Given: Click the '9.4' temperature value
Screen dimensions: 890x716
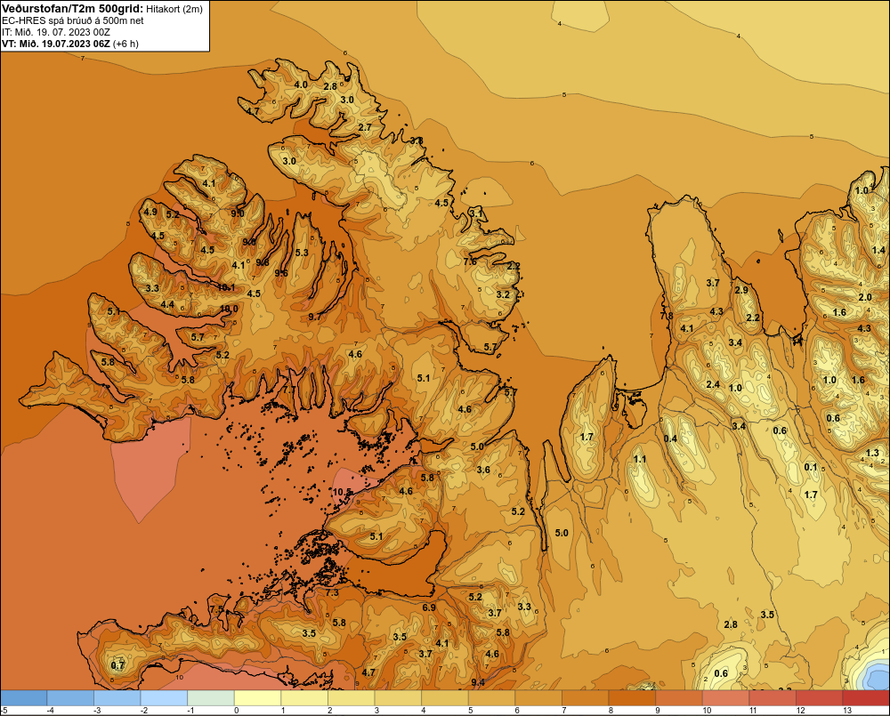Looking at the screenshot, I should pyautogui.click(x=478, y=682).
